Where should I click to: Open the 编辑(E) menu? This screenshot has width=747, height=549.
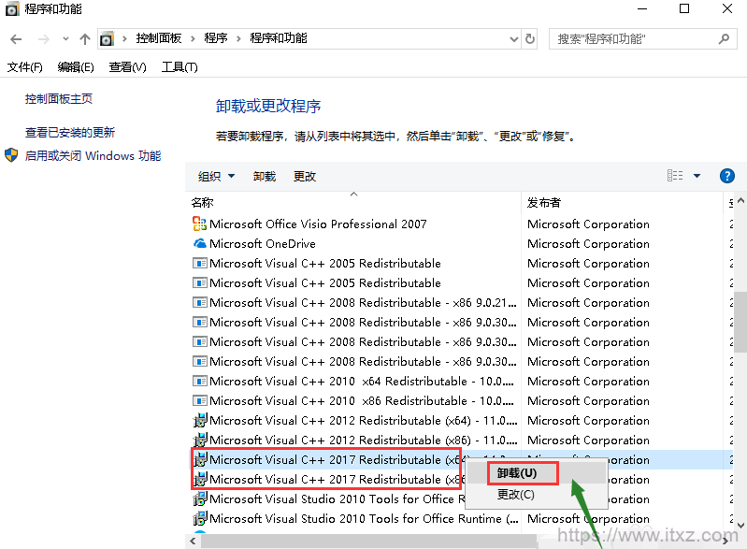[x=76, y=67]
